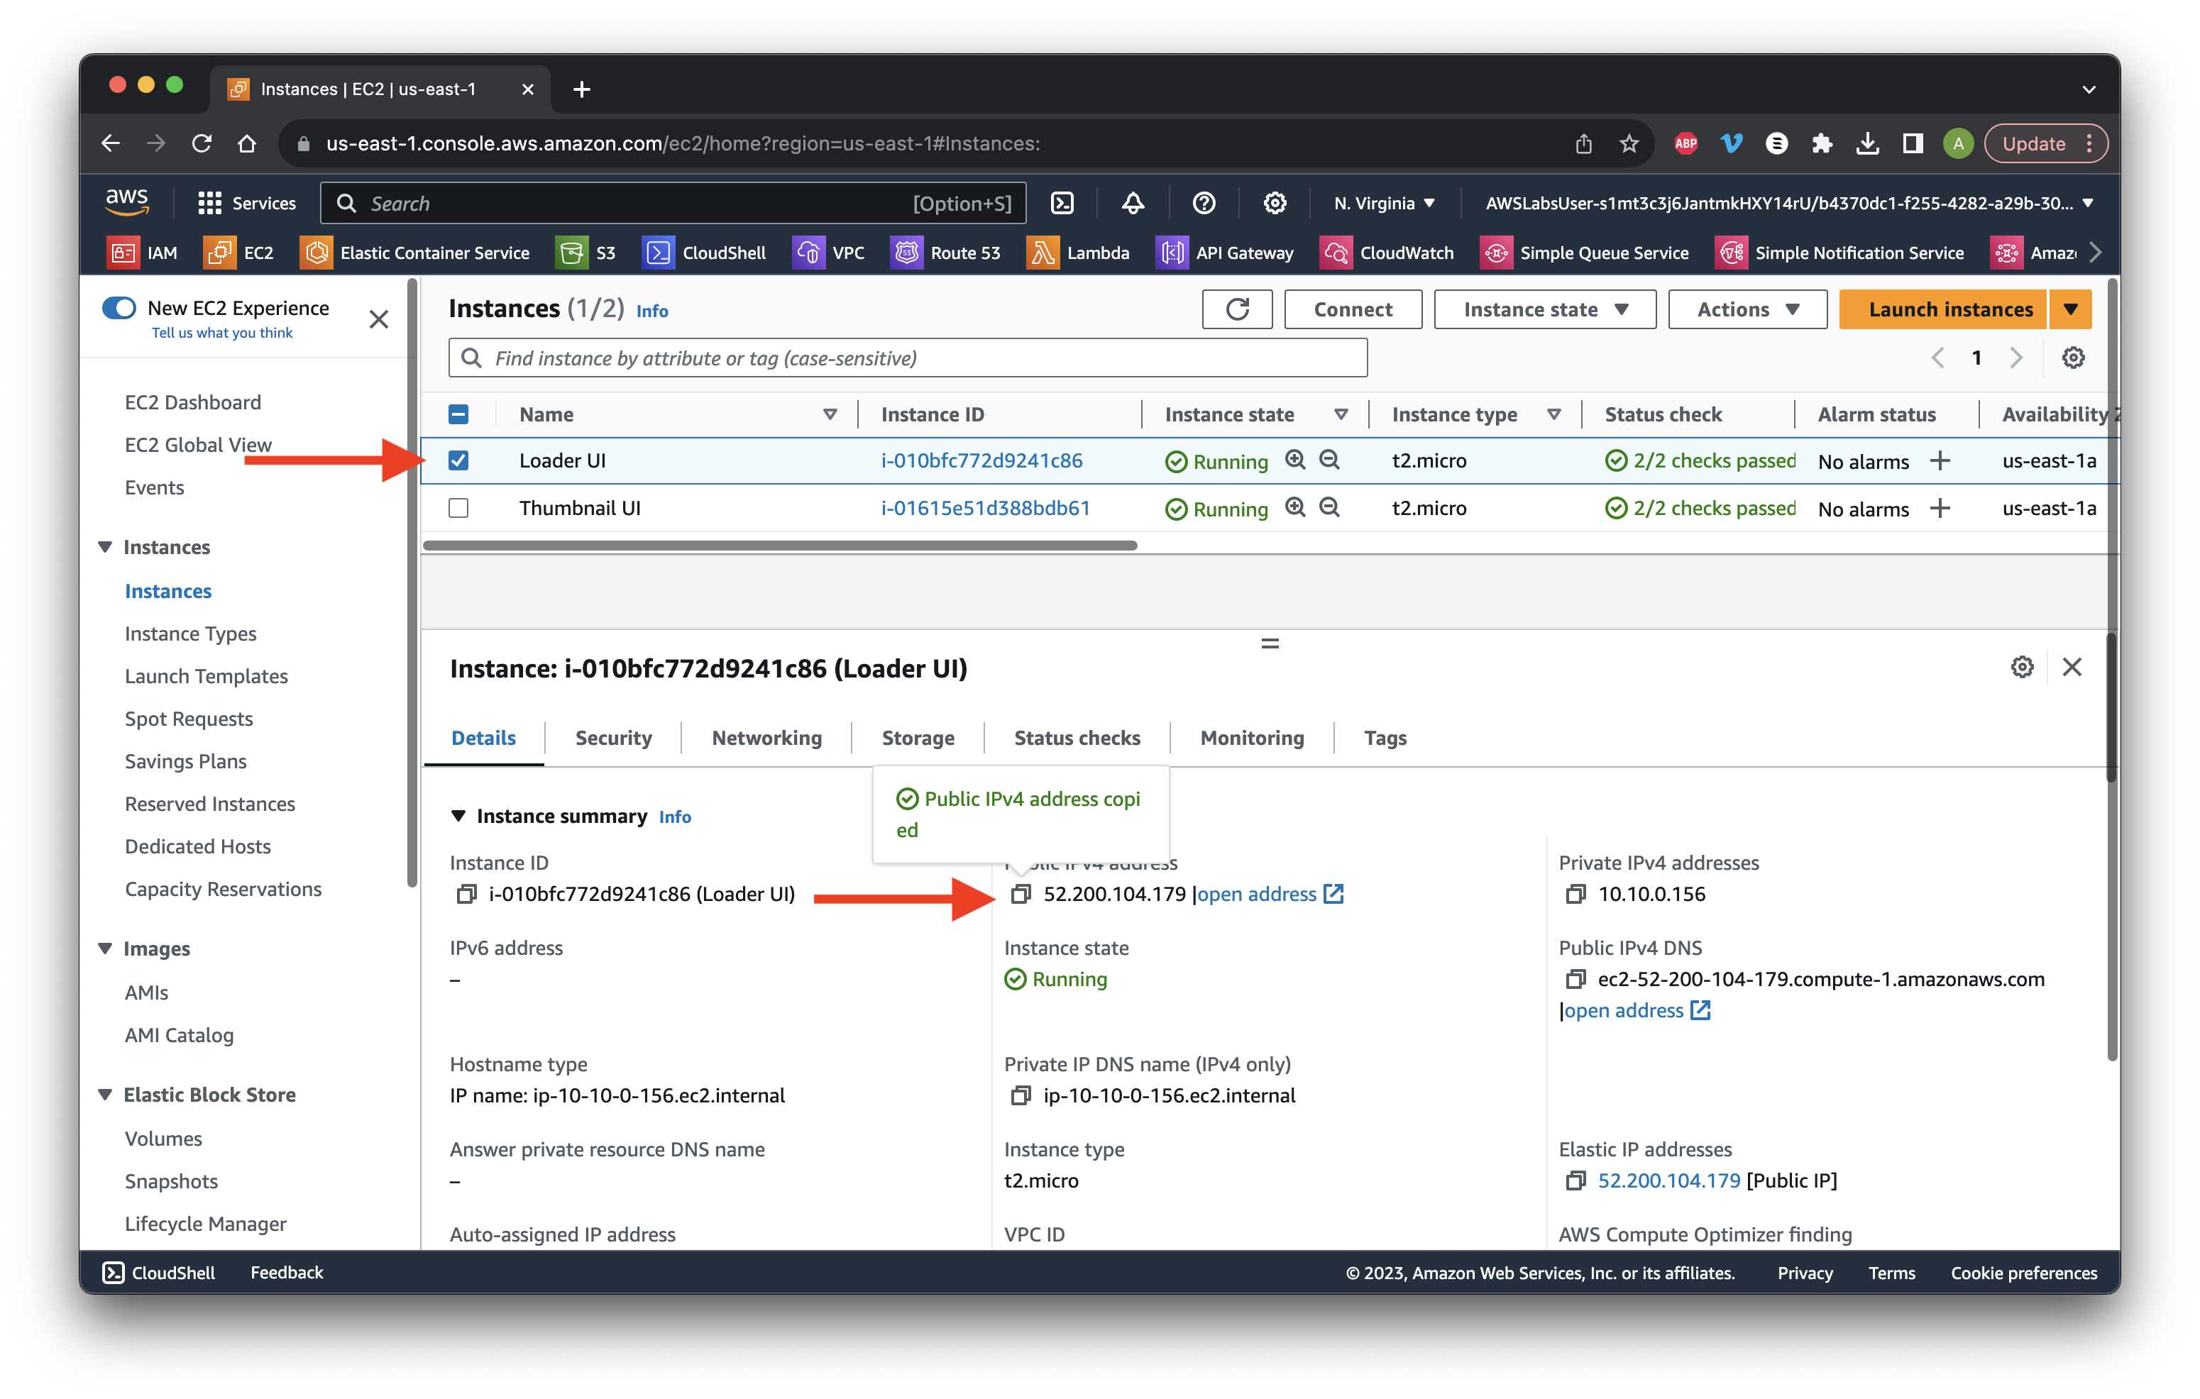The height and width of the screenshot is (1399, 2200).
Task: Open instance link i-01615e51d388bdb61
Action: coord(985,508)
